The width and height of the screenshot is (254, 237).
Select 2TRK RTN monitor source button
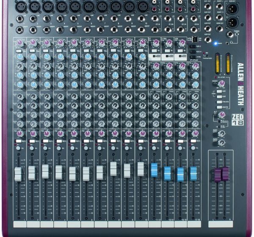coord(219,102)
